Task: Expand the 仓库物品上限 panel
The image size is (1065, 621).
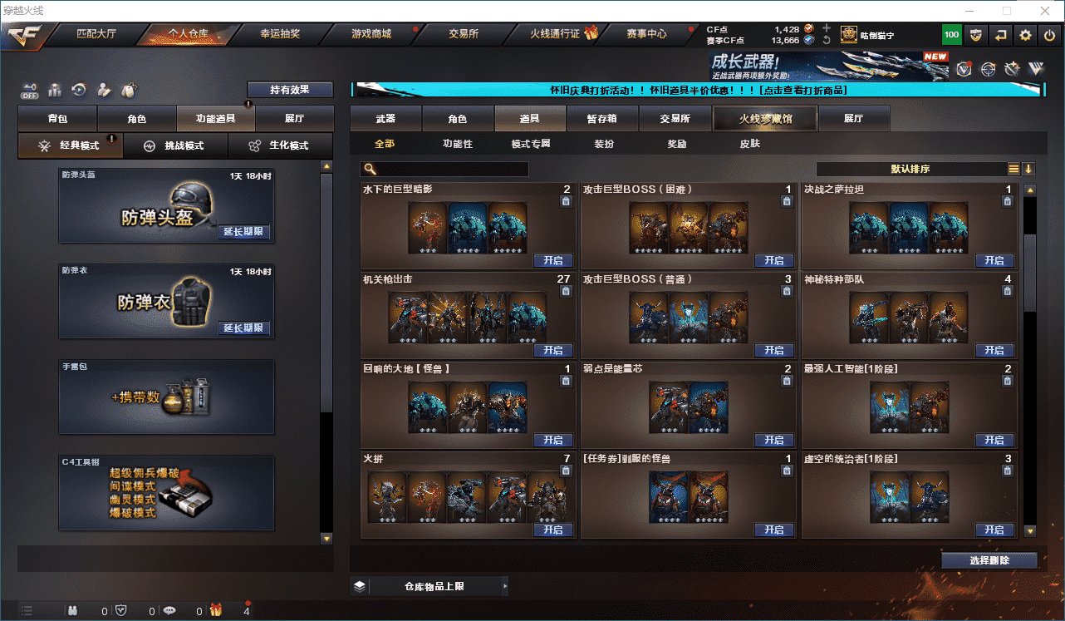Action: 429,586
